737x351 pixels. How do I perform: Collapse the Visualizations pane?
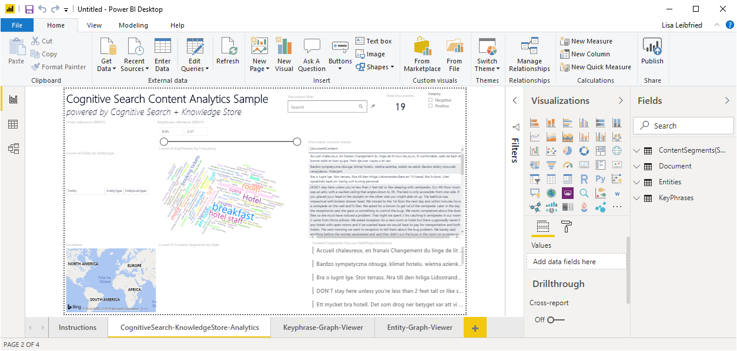[x=621, y=100]
